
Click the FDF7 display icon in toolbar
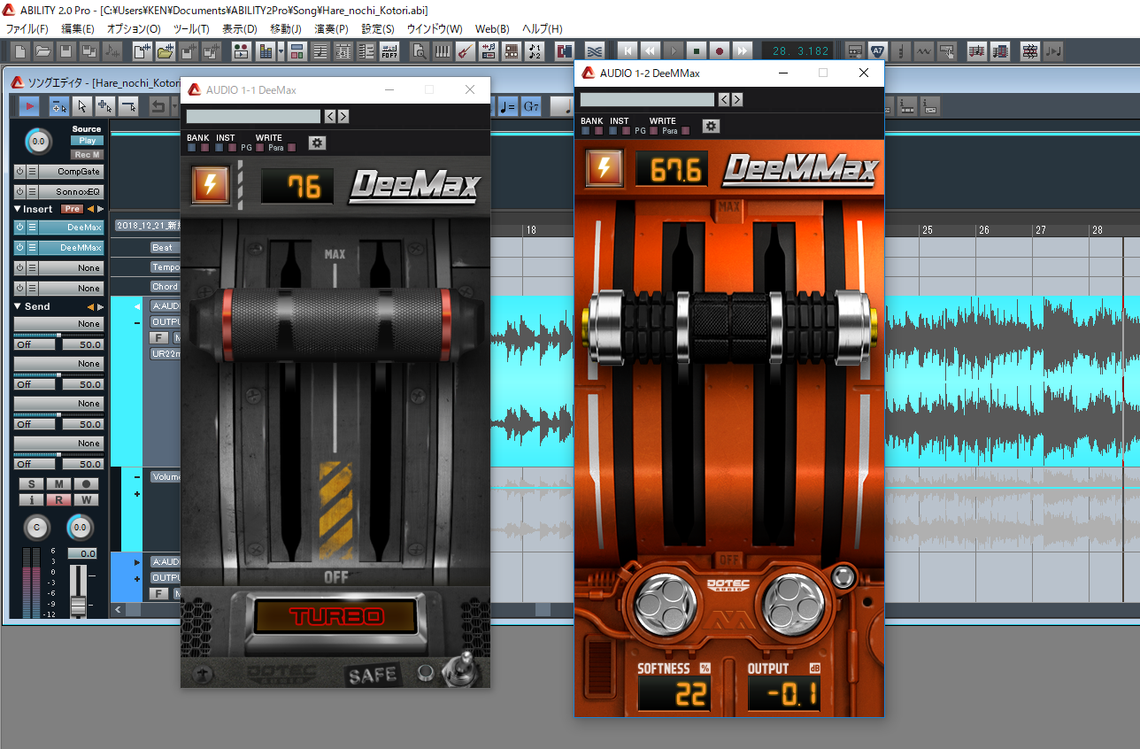(x=389, y=50)
